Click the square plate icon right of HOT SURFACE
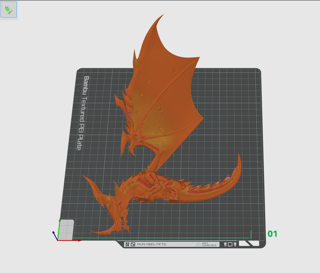 point(230,245)
